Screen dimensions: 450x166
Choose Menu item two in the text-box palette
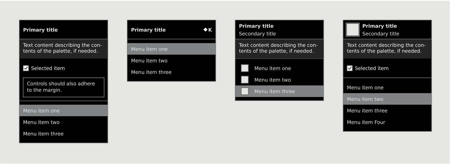pyautogui.click(x=41, y=122)
